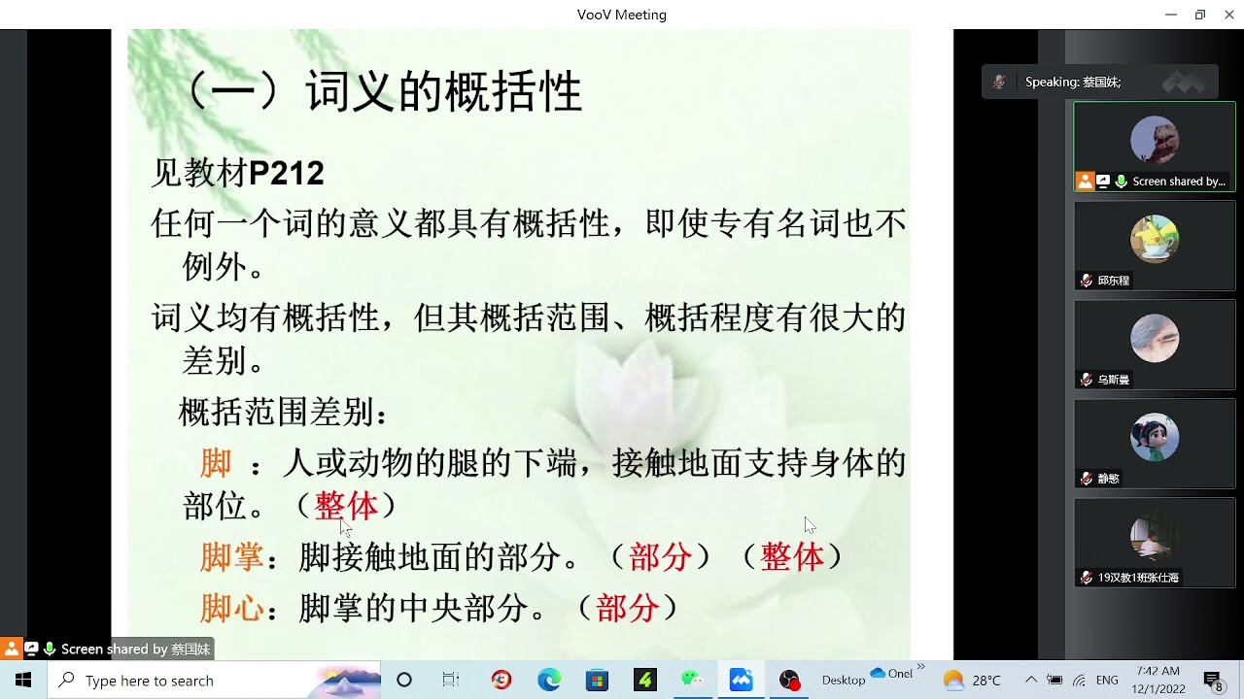Show hidden system tray icons

[1031, 681]
